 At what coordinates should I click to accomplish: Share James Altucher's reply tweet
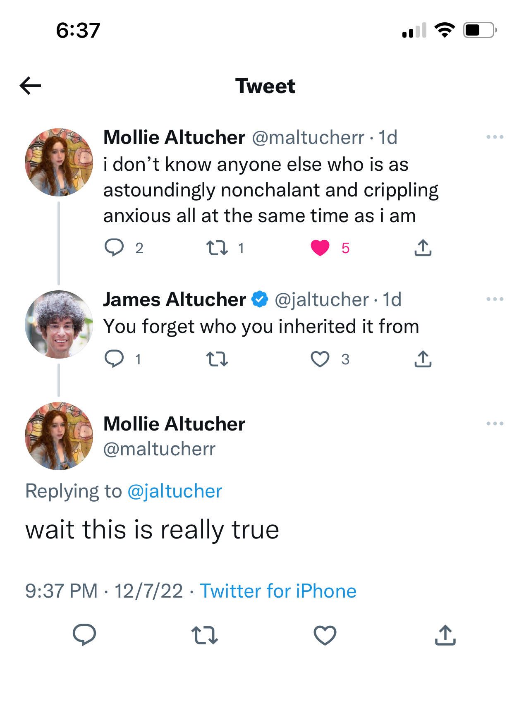423,359
